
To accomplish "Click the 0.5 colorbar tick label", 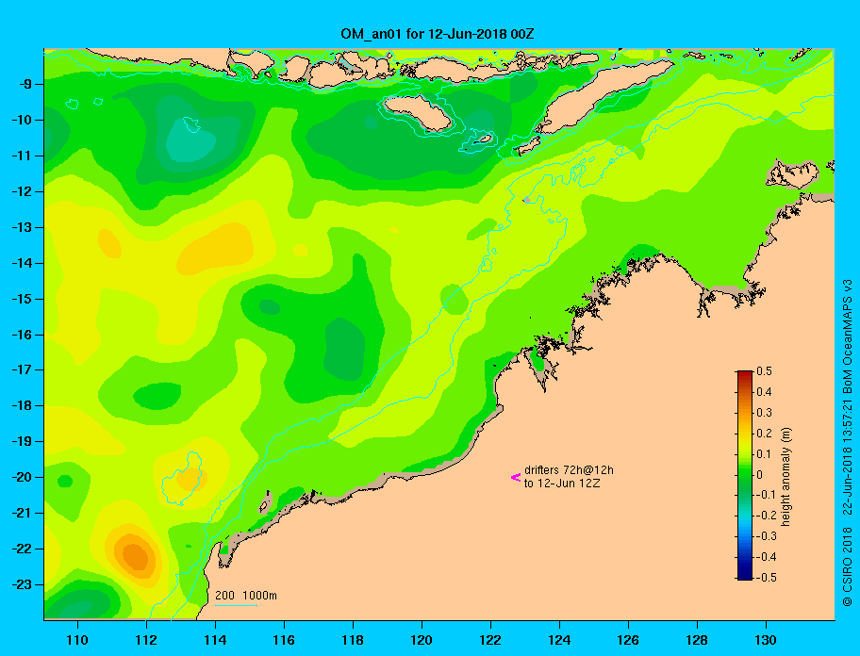I will click(764, 371).
